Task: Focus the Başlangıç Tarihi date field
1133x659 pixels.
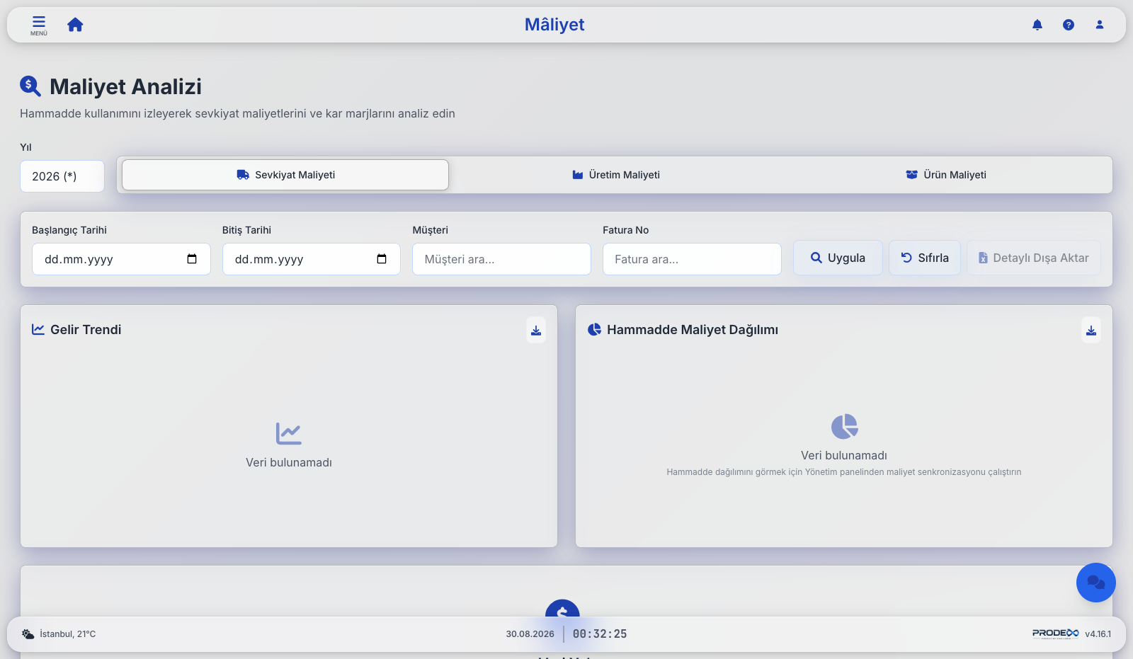Action: pos(121,259)
